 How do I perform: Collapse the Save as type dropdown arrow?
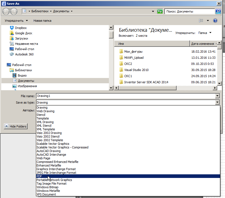pos(217,102)
